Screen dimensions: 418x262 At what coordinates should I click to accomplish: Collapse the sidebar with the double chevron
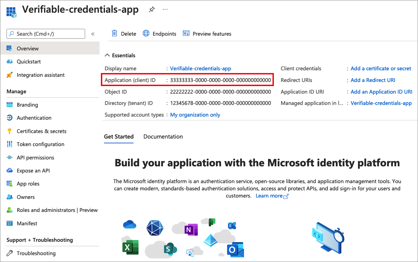[93, 34]
